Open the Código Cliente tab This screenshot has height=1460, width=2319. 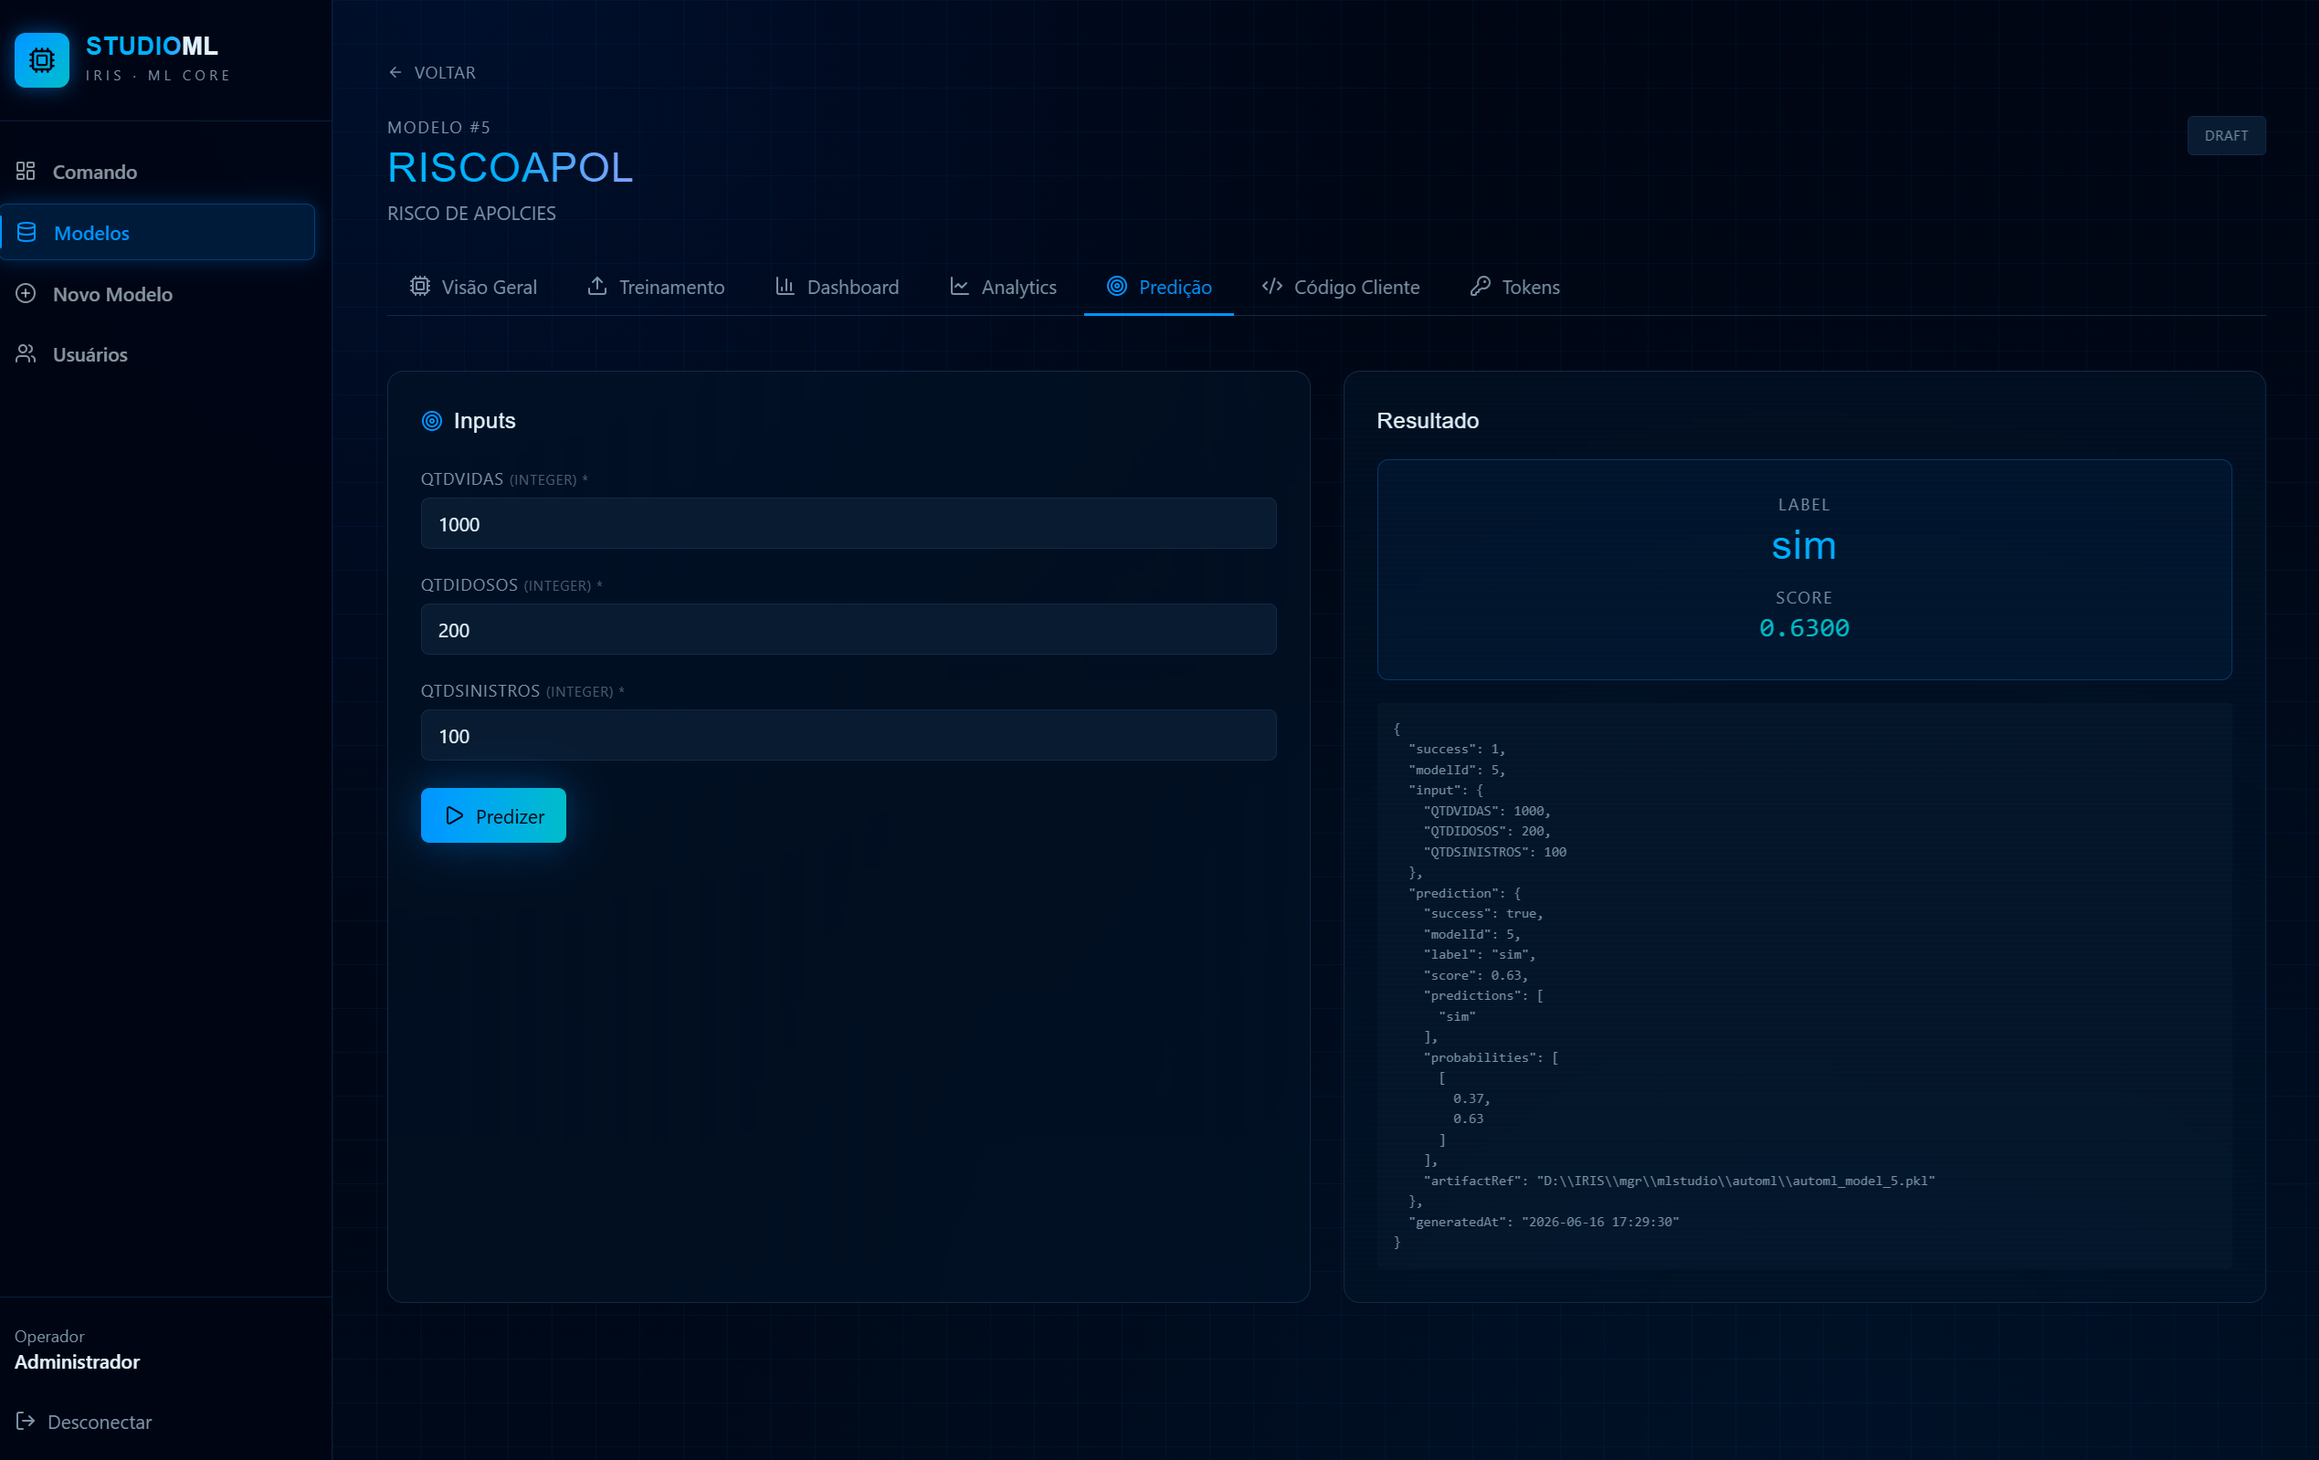click(x=1341, y=287)
